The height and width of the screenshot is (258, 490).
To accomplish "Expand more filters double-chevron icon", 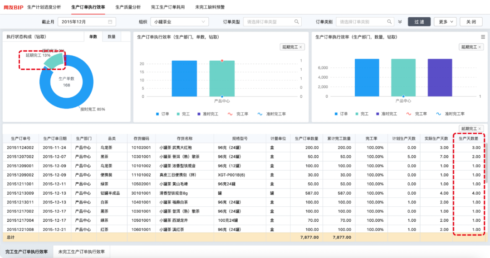I will [400, 22].
